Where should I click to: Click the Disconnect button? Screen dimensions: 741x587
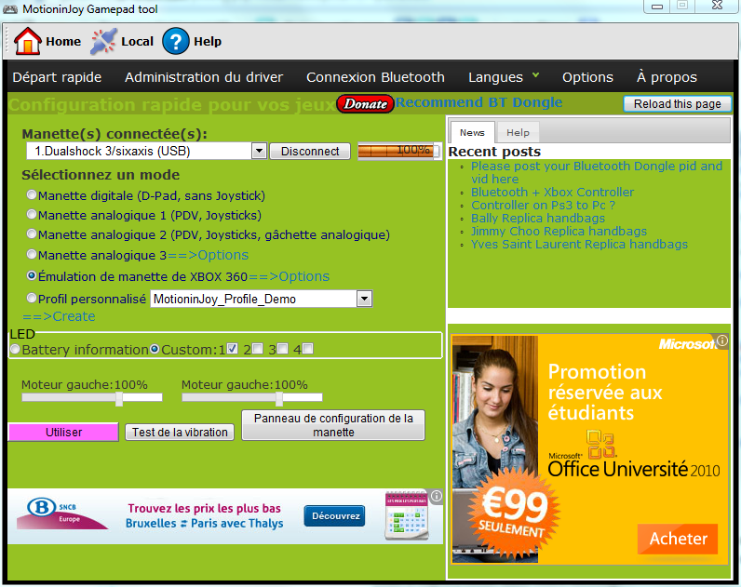tap(310, 151)
